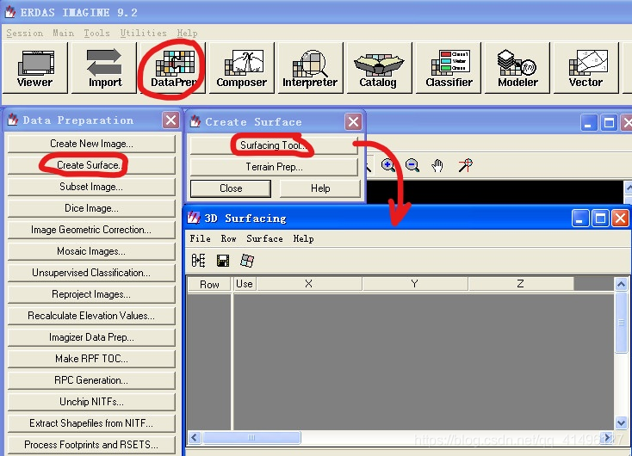Open the Help menu in 3D Surfacing
The image size is (632, 456).
click(x=303, y=238)
